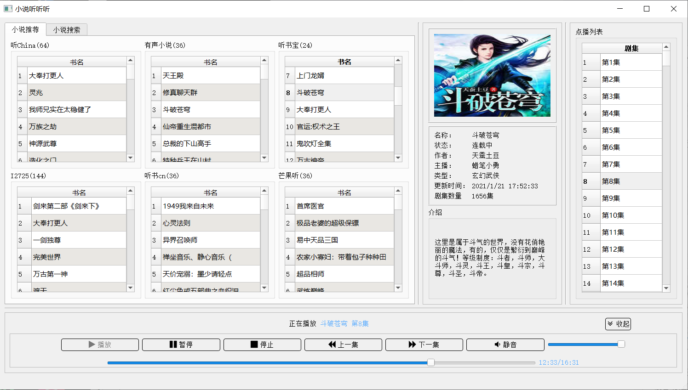
Task: Click the 听China list scroll-down arrow
Action: point(131,158)
